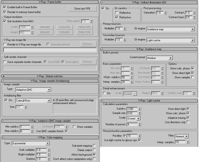The image size is (199, 162).
Task: Click the Contrast base input field
Action: click(189, 17)
